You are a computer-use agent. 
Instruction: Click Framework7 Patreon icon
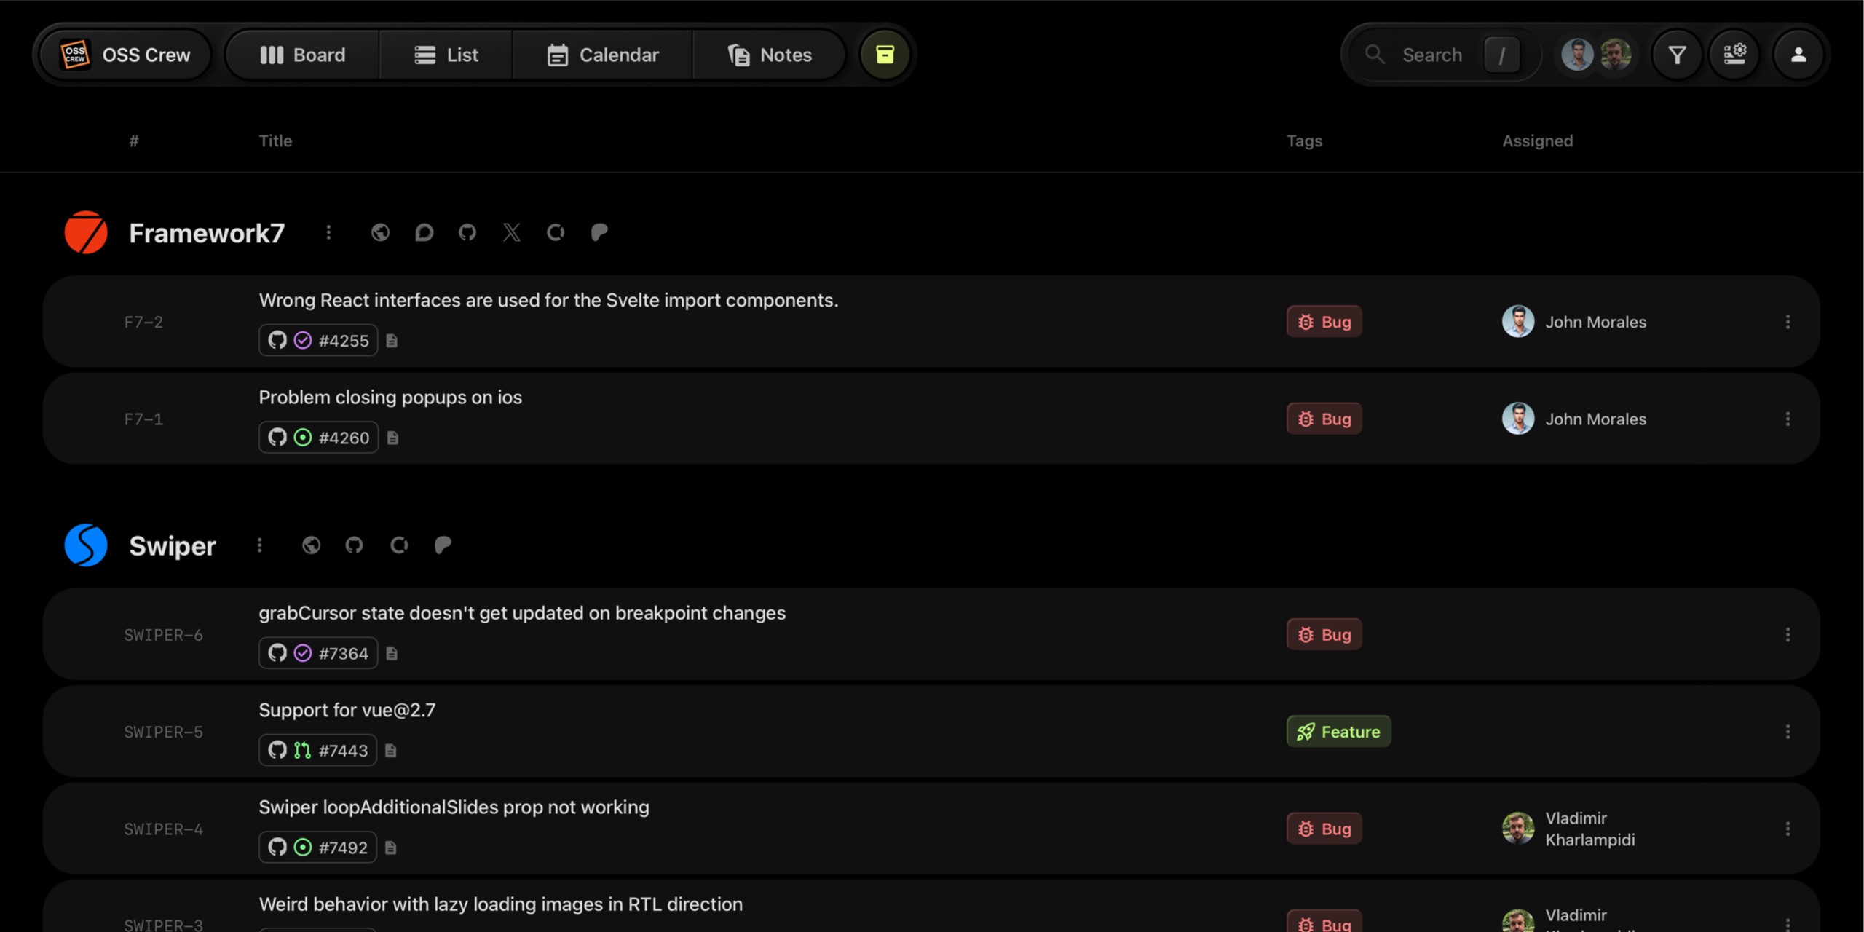599,232
